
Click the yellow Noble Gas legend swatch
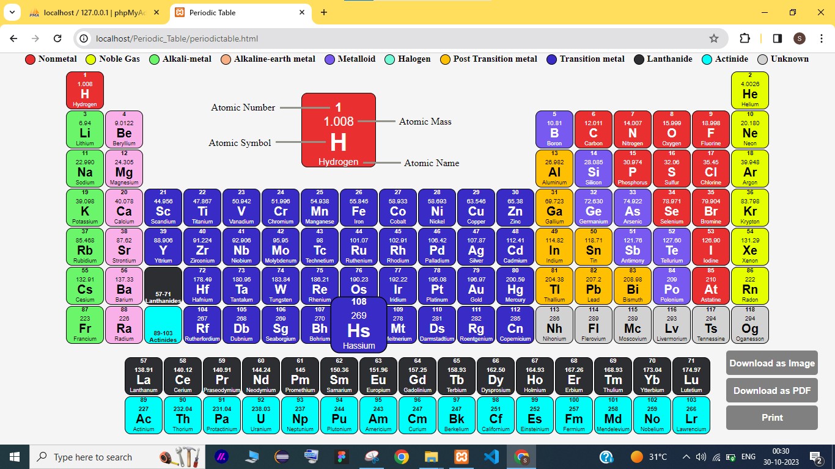[x=90, y=59]
